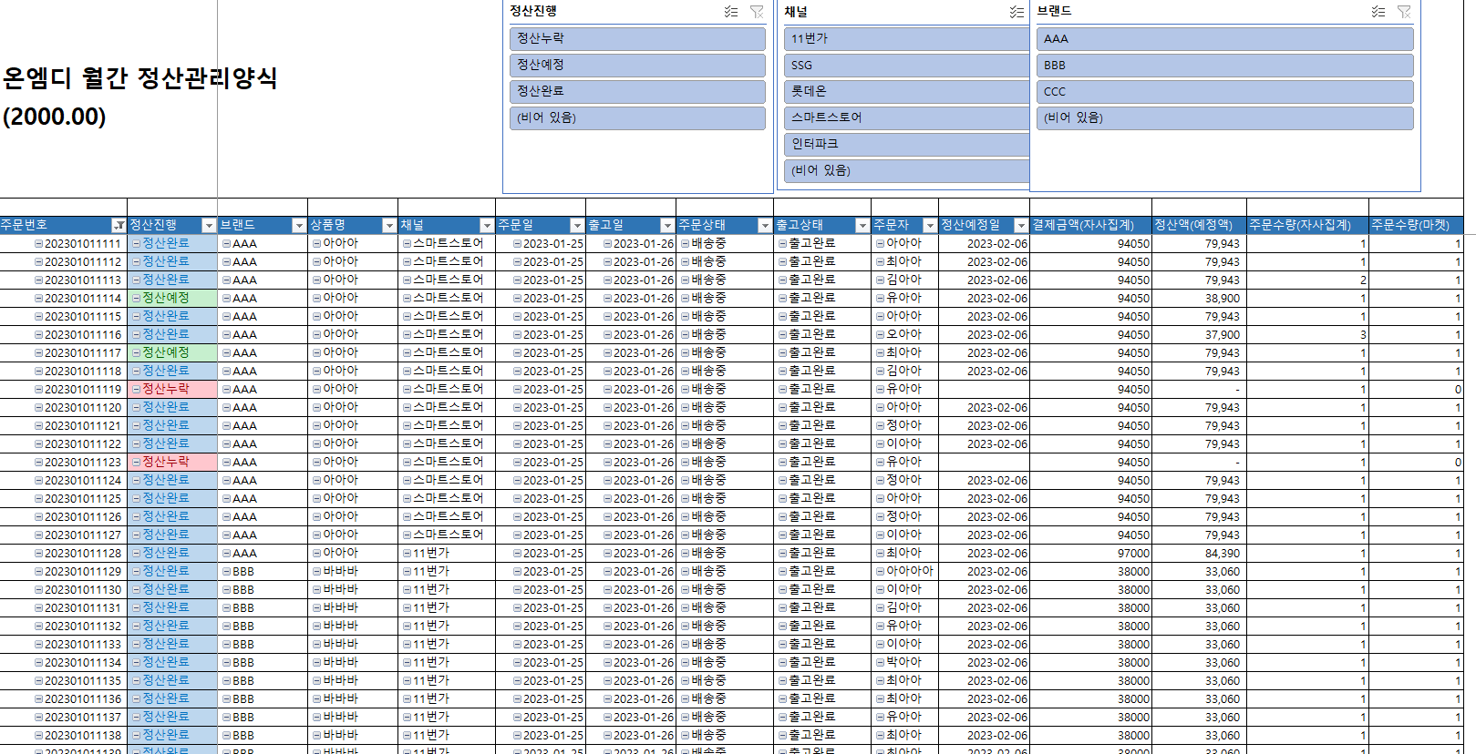This screenshot has width=1476, height=754.
Task: Open the 브랜드 column filter dropdown
Action: pyautogui.click(x=299, y=225)
